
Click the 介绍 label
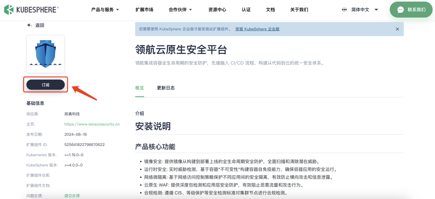coord(139,113)
